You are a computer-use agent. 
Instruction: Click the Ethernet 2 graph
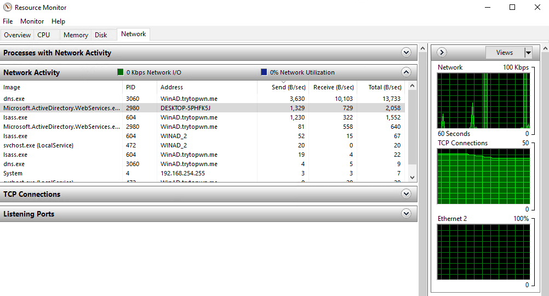pyautogui.click(x=483, y=252)
